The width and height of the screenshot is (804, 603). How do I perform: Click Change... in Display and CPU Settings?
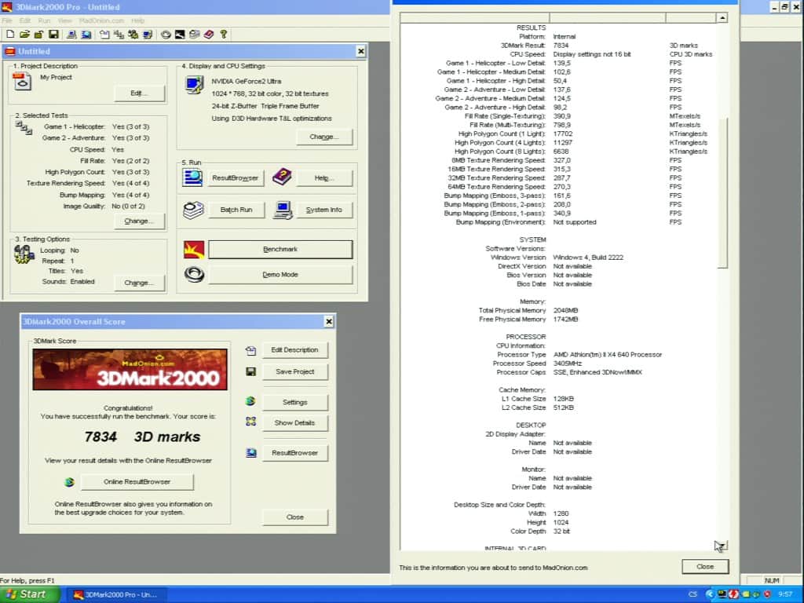click(324, 137)
